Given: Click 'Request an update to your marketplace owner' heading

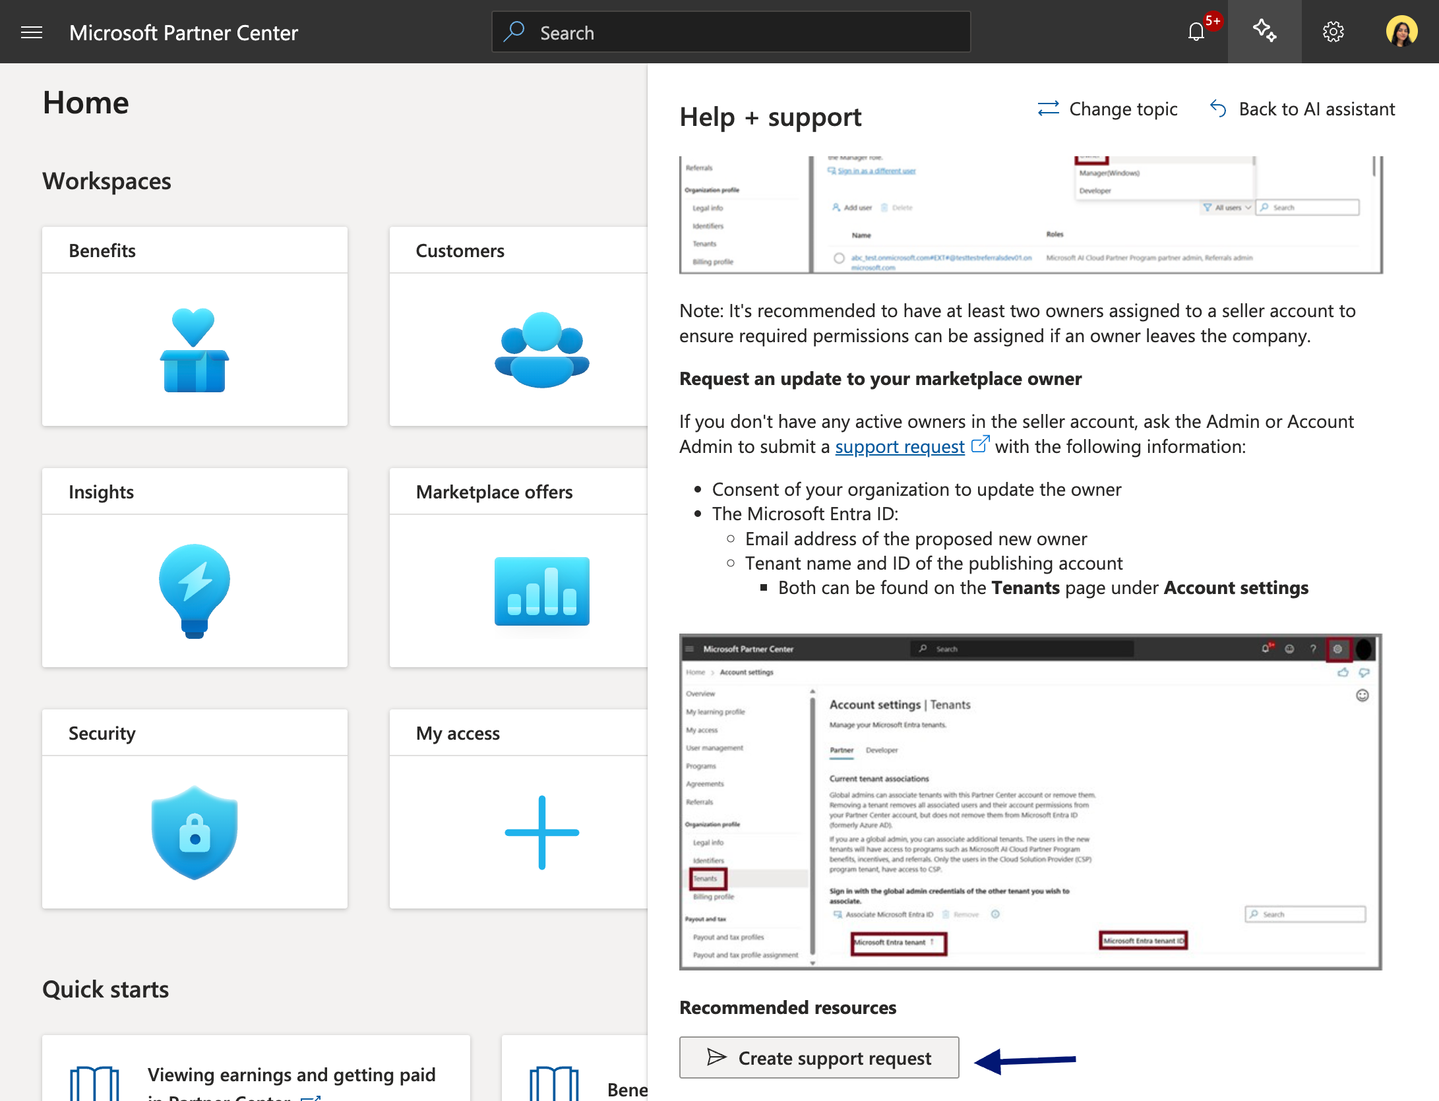Looking at the screenshot, I should (x=880, y=378).
